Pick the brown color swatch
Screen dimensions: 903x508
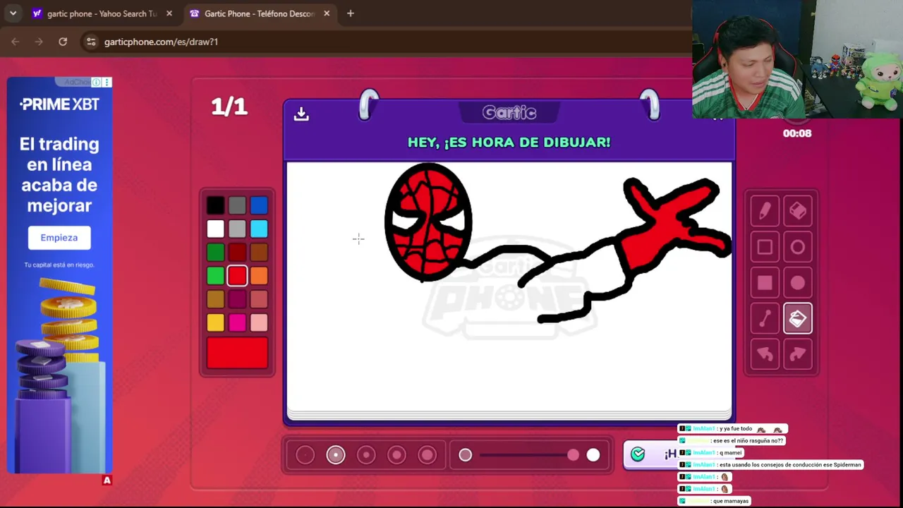[259, 252]
